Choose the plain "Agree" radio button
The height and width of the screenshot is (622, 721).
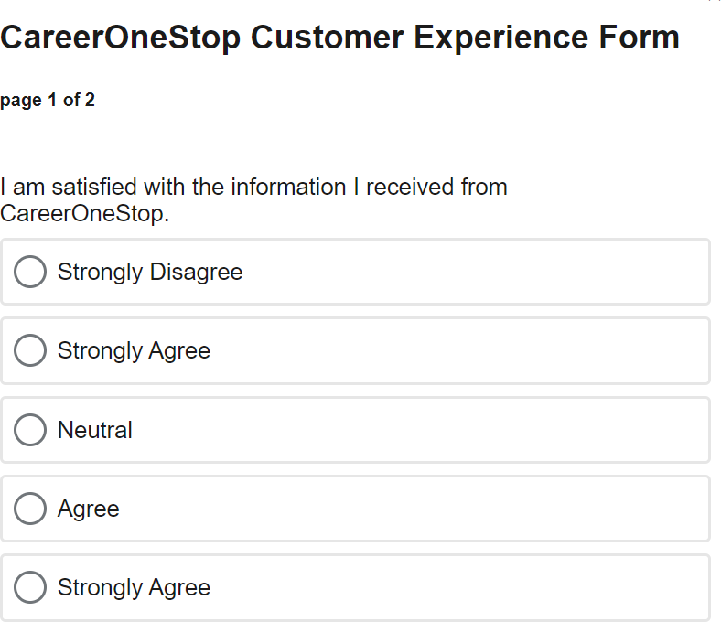[x=30, y=509]
